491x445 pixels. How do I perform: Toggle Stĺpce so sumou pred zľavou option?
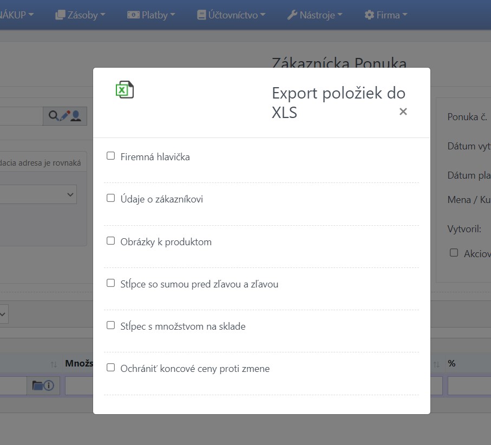coord(110,283)
